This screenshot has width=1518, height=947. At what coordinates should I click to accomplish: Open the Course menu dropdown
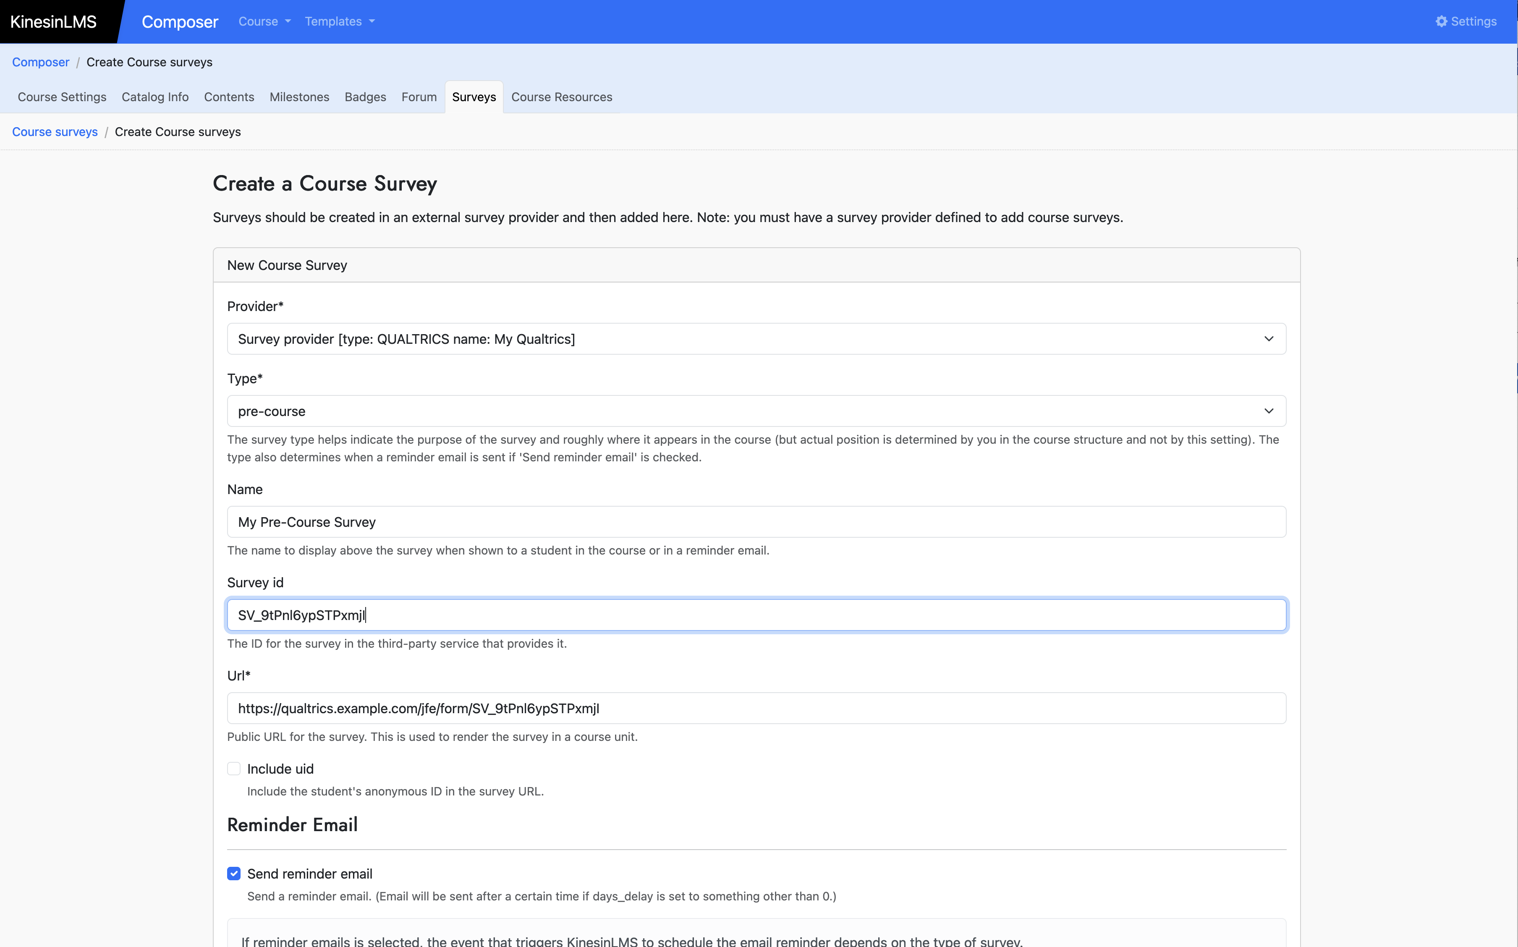[264, 21]
